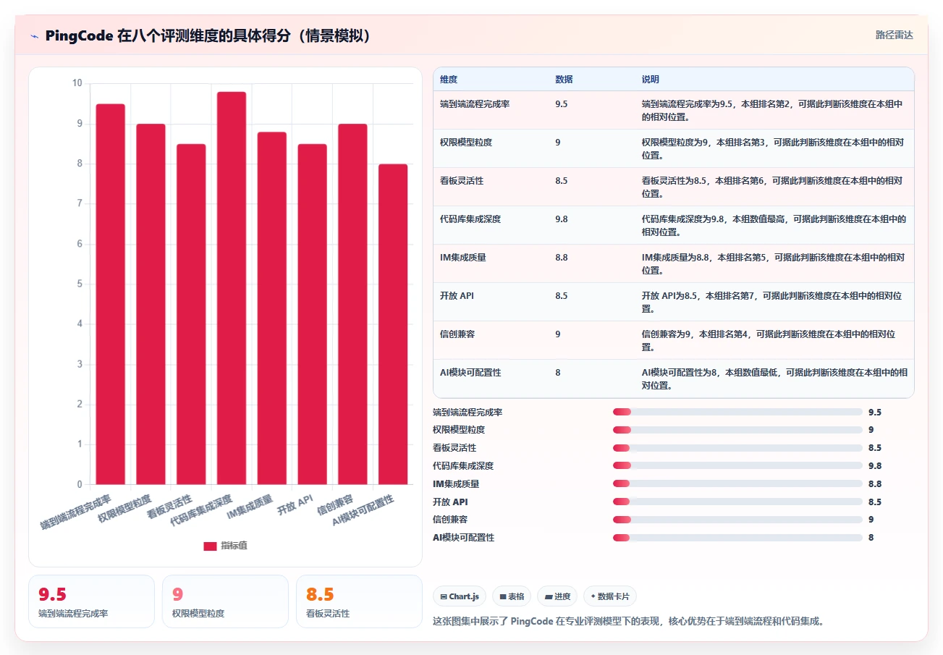Screen dimensions: 943x655
Task: Click progress bar for IM集成质量
Action: click(737, 484)
